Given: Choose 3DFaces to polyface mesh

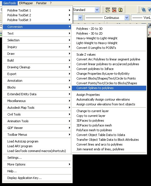Looking at the screenshot, I should click(109, 125).
